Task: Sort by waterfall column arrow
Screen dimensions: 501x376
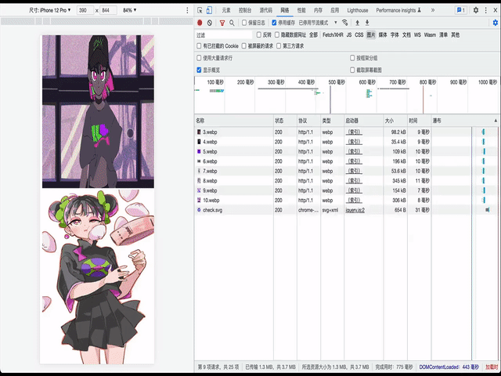Action: [496, 121]
